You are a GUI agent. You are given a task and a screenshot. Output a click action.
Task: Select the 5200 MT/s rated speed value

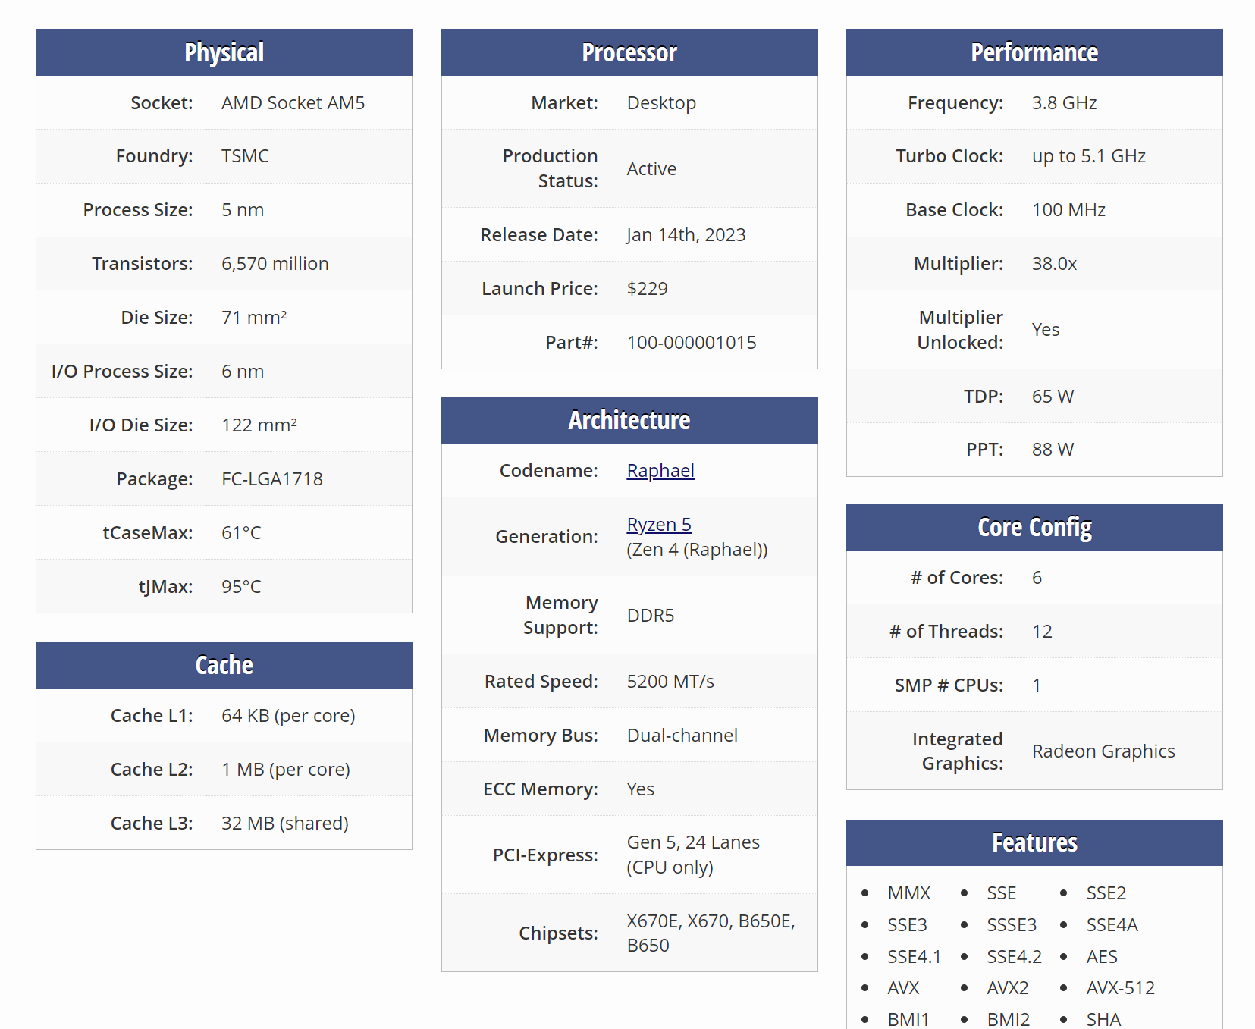click(670, 682)
